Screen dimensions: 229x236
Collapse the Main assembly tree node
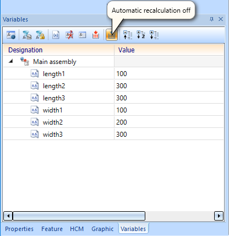[11, 61]
